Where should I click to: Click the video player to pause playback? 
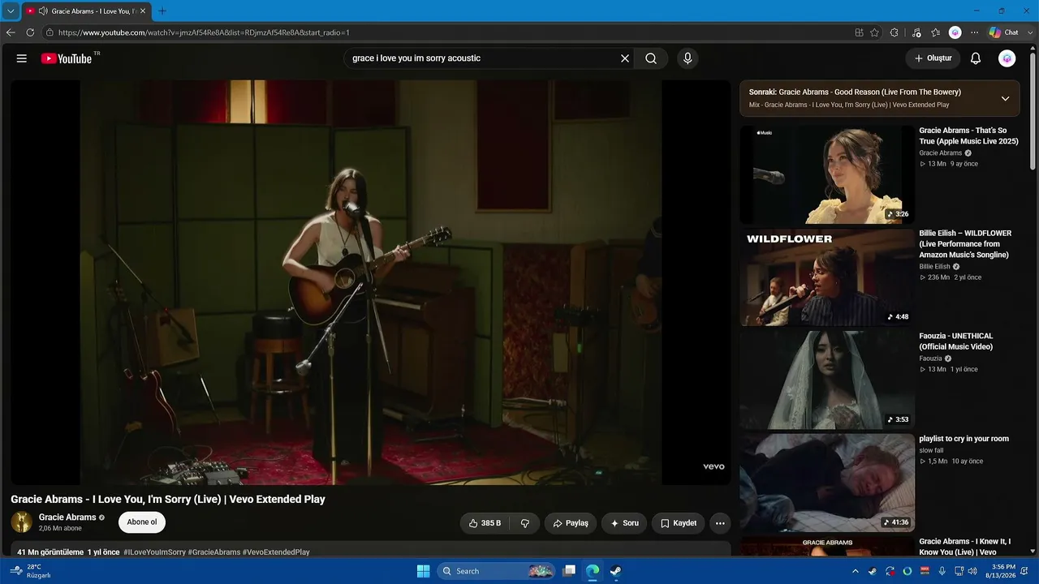tap(371, 282)
